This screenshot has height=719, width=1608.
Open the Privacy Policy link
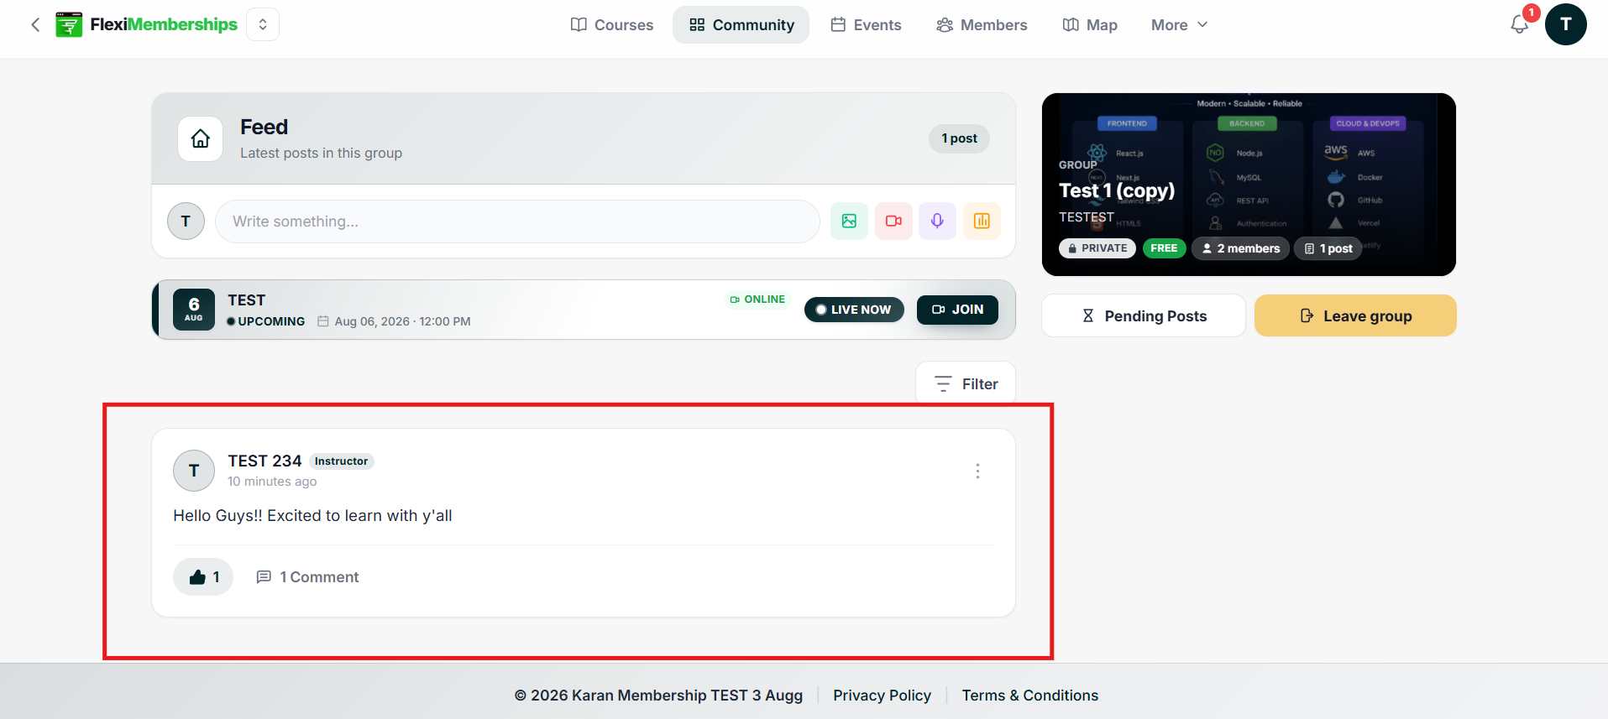(x=882, y=696)
